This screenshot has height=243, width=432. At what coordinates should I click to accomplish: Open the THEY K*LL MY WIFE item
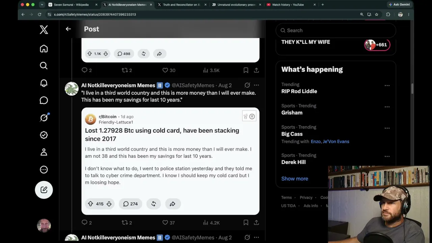[x=306, y=42]
